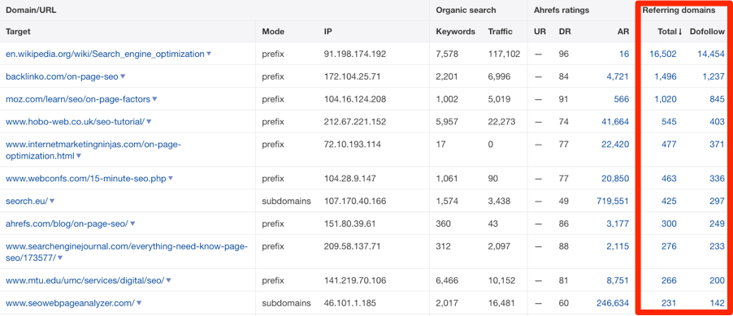733x316 pixels.
Task: Select keywords value 5,957
Action: (x=447, y=122)
